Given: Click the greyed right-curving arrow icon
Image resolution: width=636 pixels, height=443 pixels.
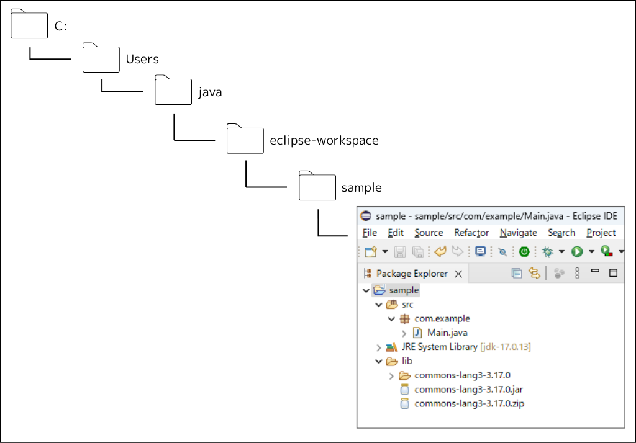Looking at the screenshot, I should [458, 252].
